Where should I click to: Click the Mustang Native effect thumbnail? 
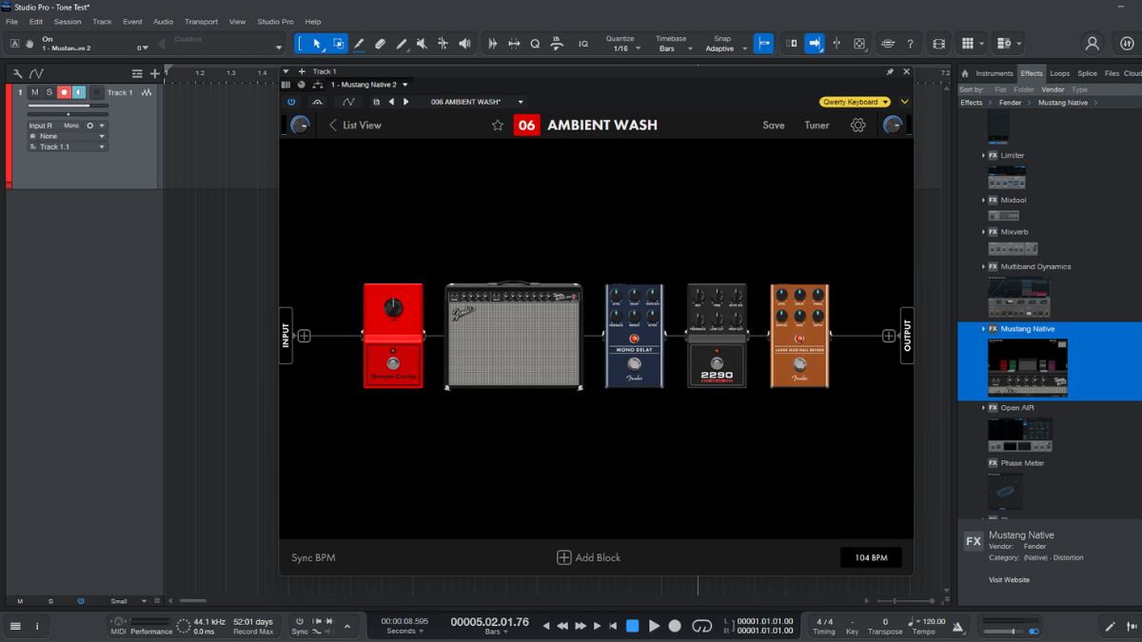tap(1027, 367)
